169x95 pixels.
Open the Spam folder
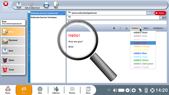[13, 60]
